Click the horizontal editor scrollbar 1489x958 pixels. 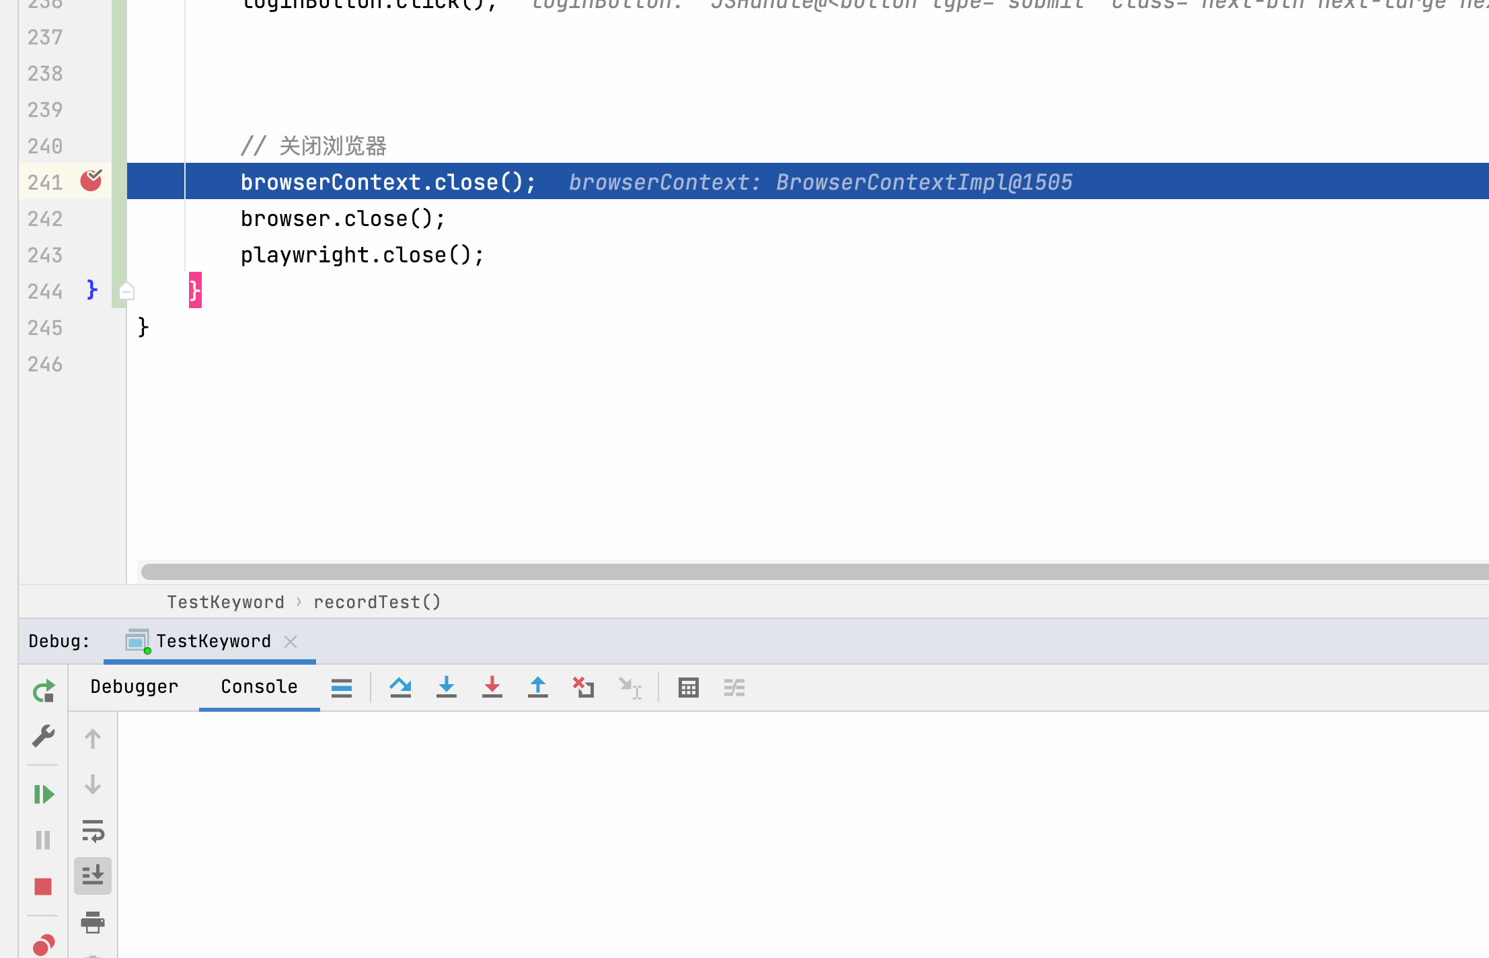coord(807,572)
